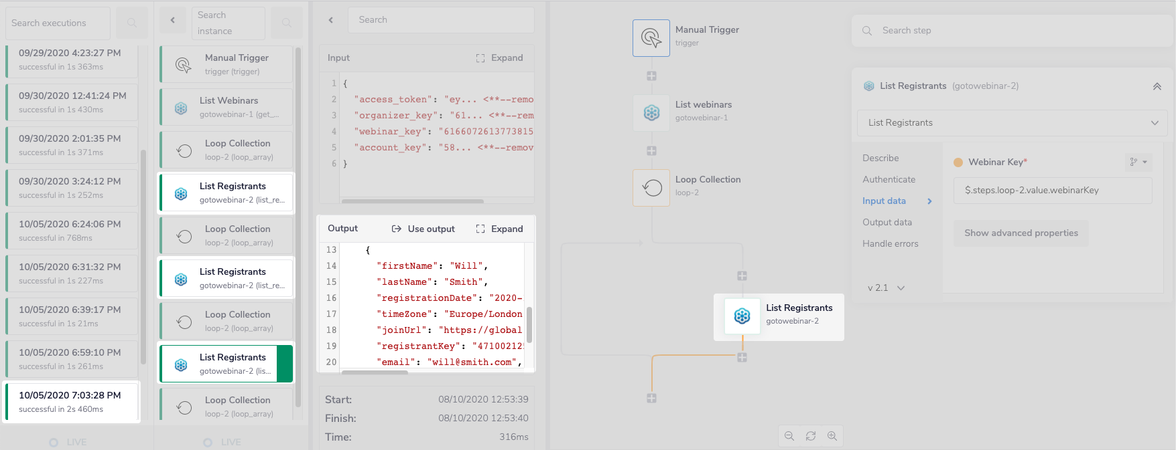Click Use output in the Output panel
Screen dimensions: 1176x450
click(x=423, y=229)
